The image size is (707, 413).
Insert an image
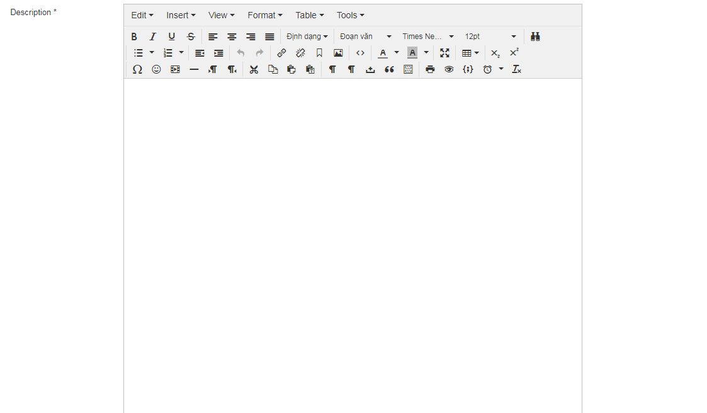click(x=338, y=54)
